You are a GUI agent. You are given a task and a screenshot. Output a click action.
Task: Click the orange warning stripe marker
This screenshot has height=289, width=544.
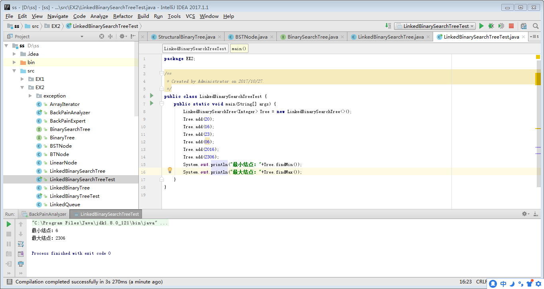[538, 129]
